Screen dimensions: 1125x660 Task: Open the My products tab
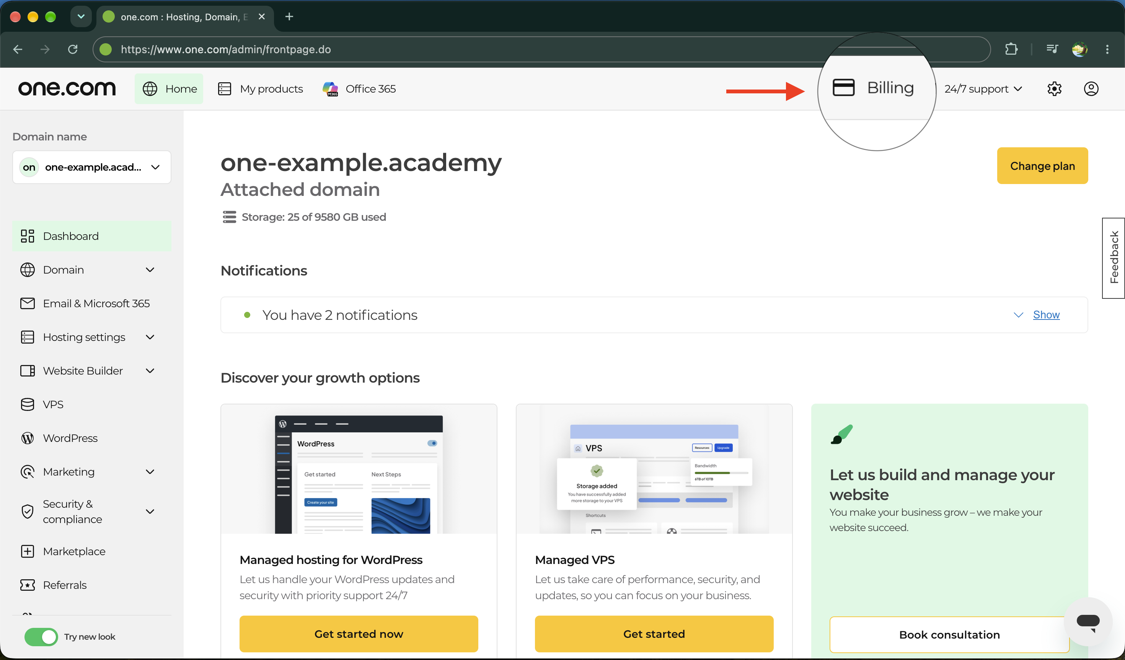click(x=260, y=89)
